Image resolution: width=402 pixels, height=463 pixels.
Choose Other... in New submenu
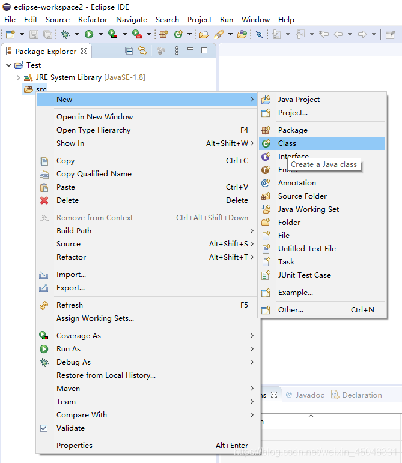(322, 309)
